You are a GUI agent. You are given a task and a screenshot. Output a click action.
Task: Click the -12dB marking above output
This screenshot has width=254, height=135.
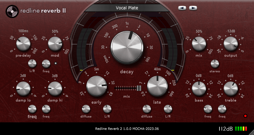(230, 31)
